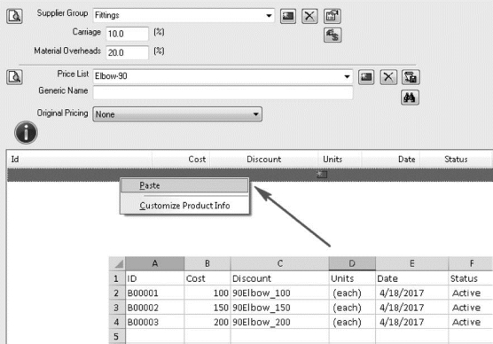
Task: Click the Price List copy icon
Action: pos(411,77)
